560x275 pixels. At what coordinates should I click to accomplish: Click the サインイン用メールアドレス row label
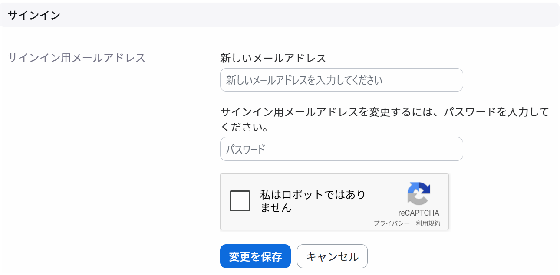point(76,58)
